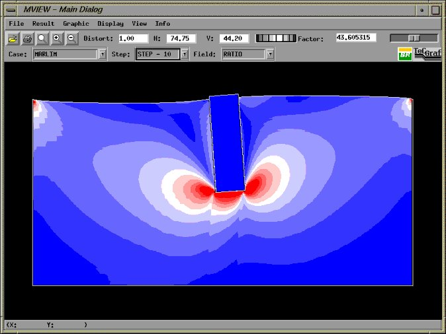Expand the Field dropdown showing RATIO
This screenshot has height=334, width=446.
(270, 54)
